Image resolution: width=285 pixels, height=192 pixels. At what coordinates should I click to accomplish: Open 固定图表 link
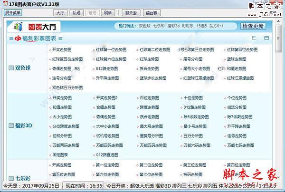(x=60, y=155)
